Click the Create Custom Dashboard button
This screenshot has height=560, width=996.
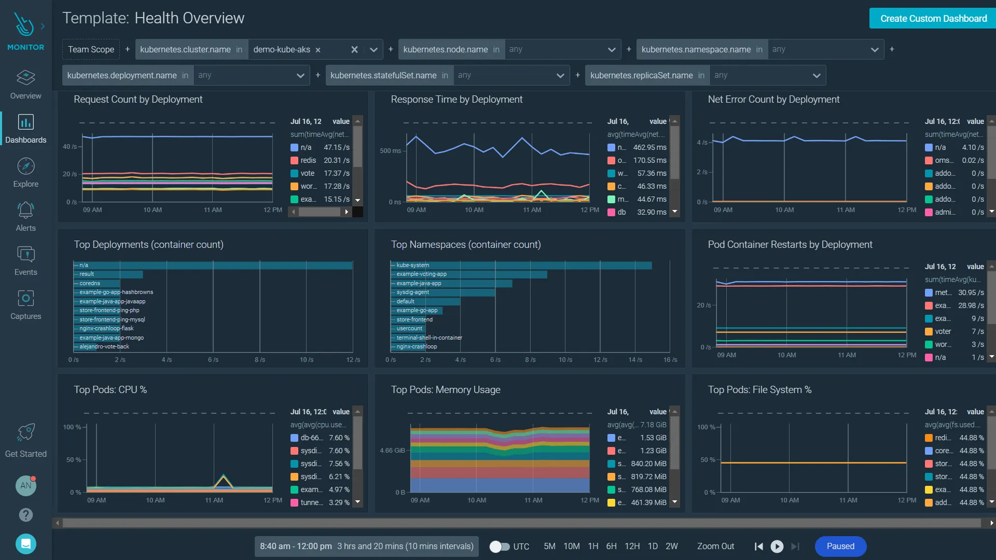coord(932,18)
